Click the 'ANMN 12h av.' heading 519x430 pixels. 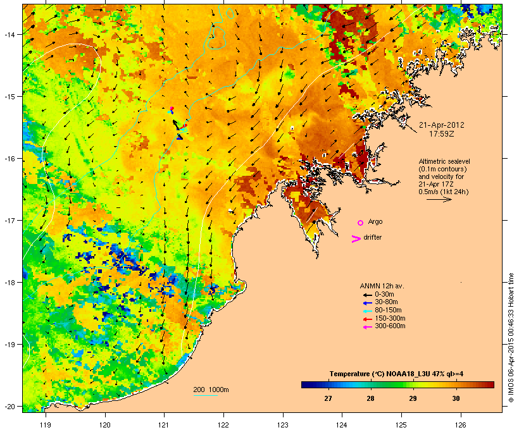click(x=382, y=286)
